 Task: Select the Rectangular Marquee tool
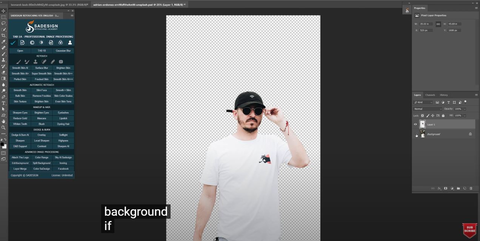point(3,17)
